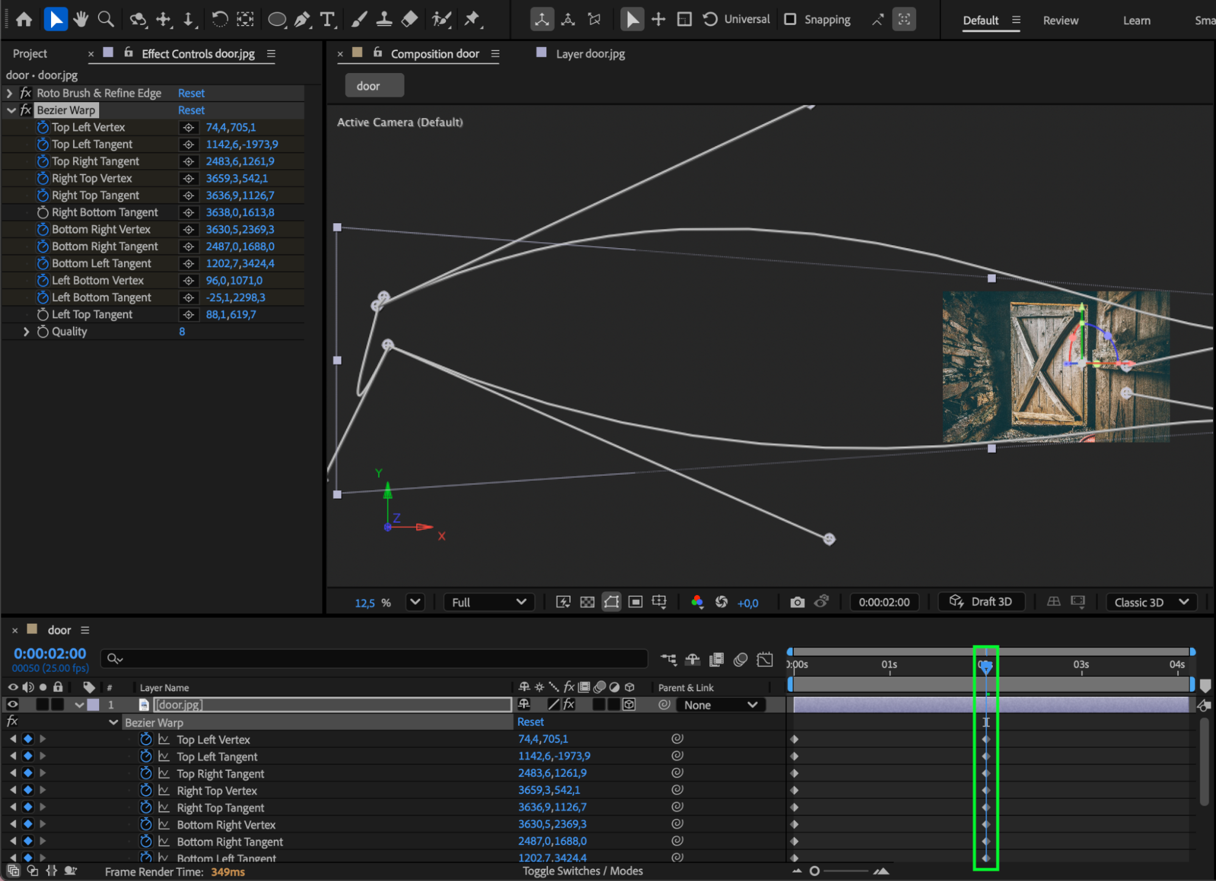Select the Zoom tool in toolbar
This screenshot has width=1216, height=881.
coord(106,19)
